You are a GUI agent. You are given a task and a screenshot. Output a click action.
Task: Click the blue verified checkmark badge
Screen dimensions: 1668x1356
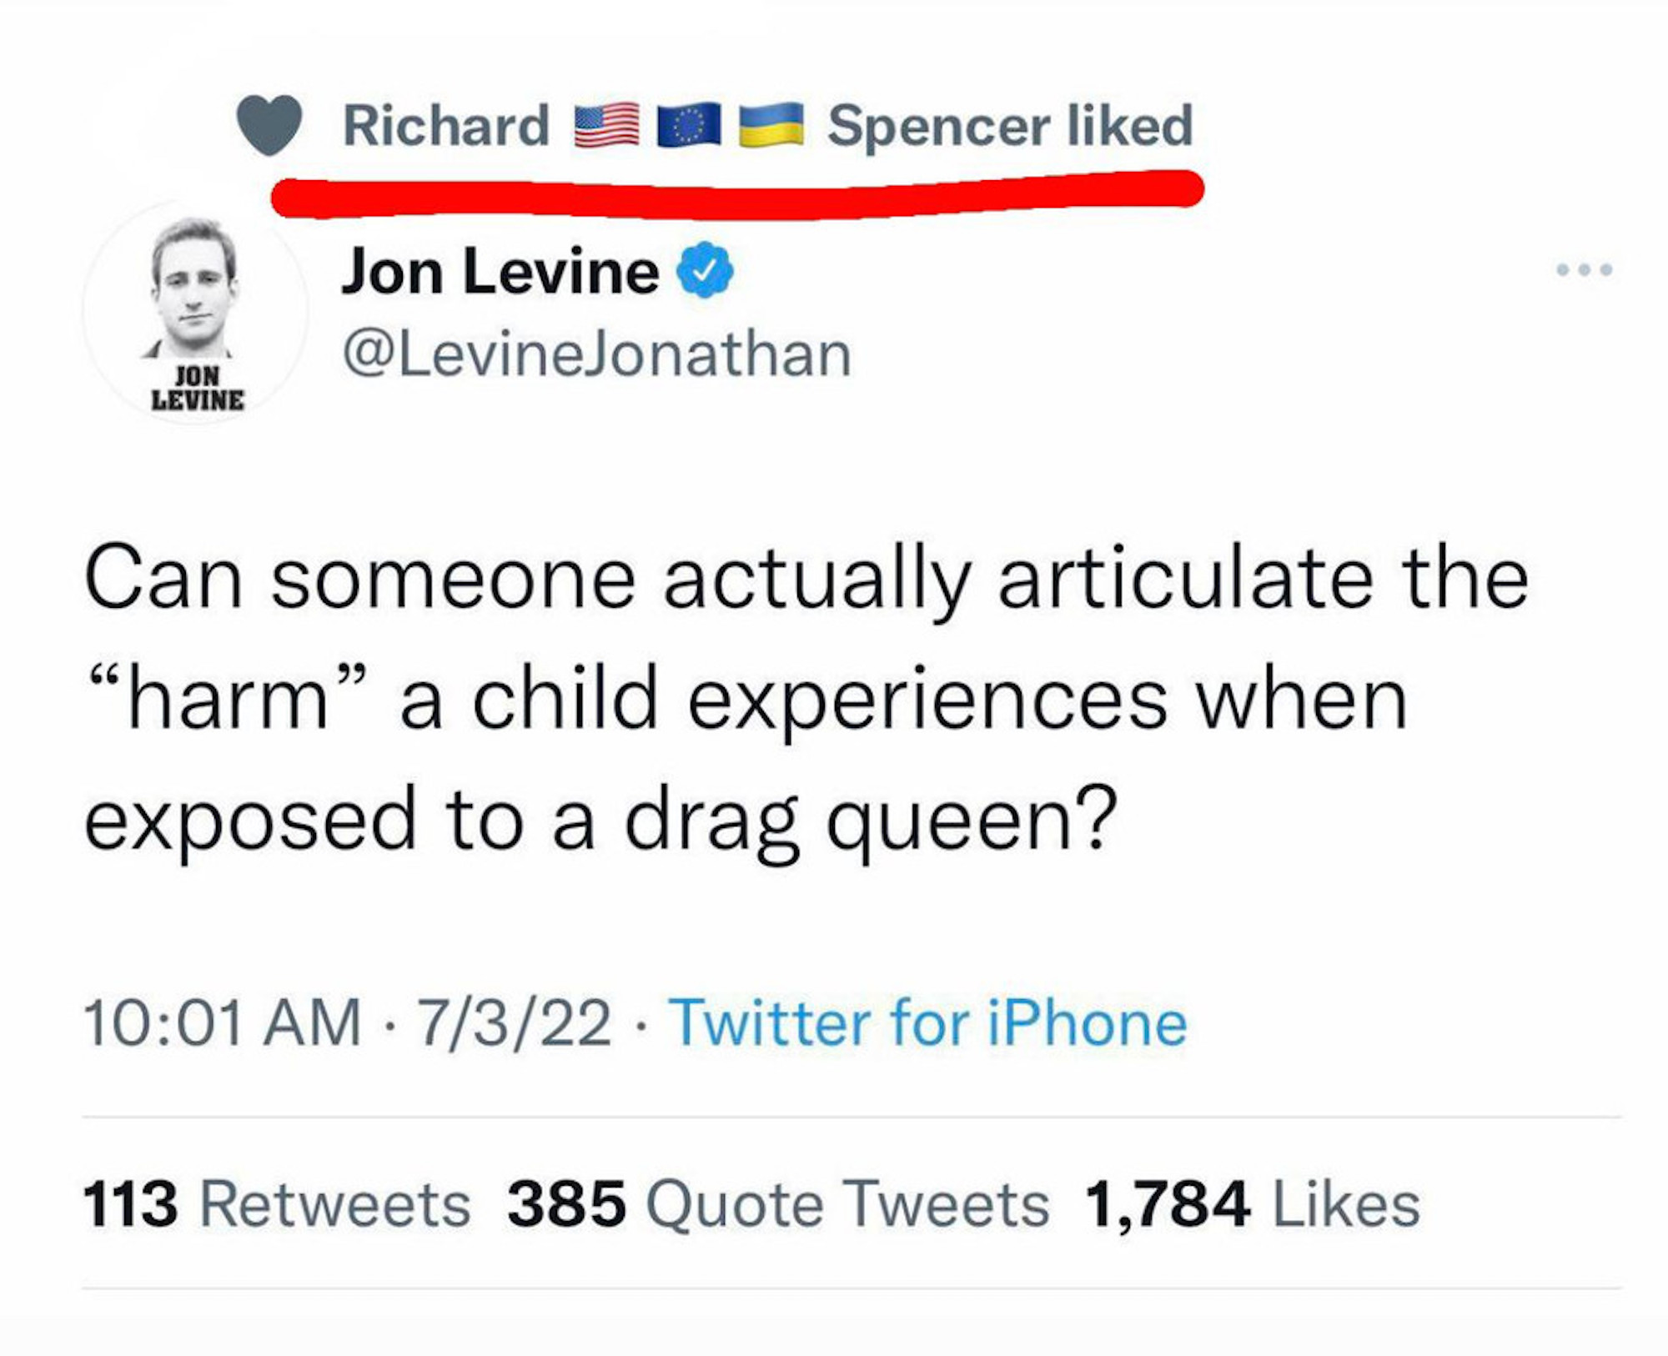pyautogui.click(x=705, y=269)
